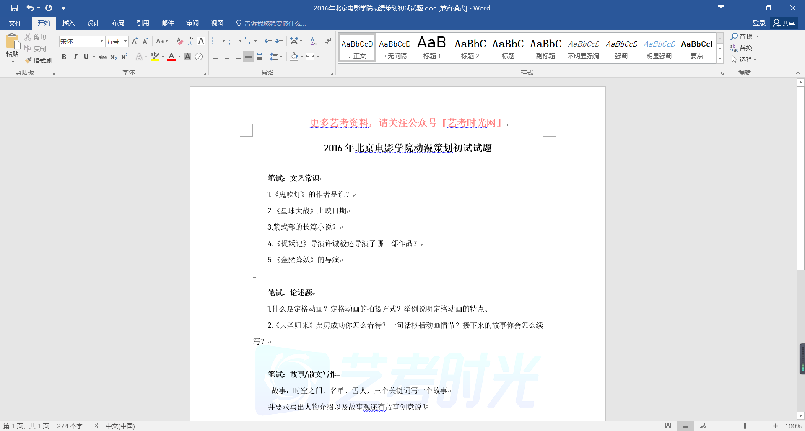Screen dimensions: 805x431
Task: Click the 共享 (Share) button
Action: (784, 23)
